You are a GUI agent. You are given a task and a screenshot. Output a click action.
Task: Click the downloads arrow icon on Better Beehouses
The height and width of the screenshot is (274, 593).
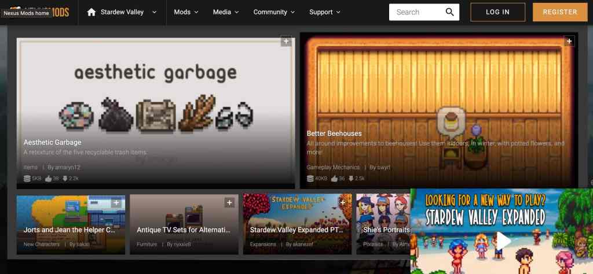click(351, 179)
